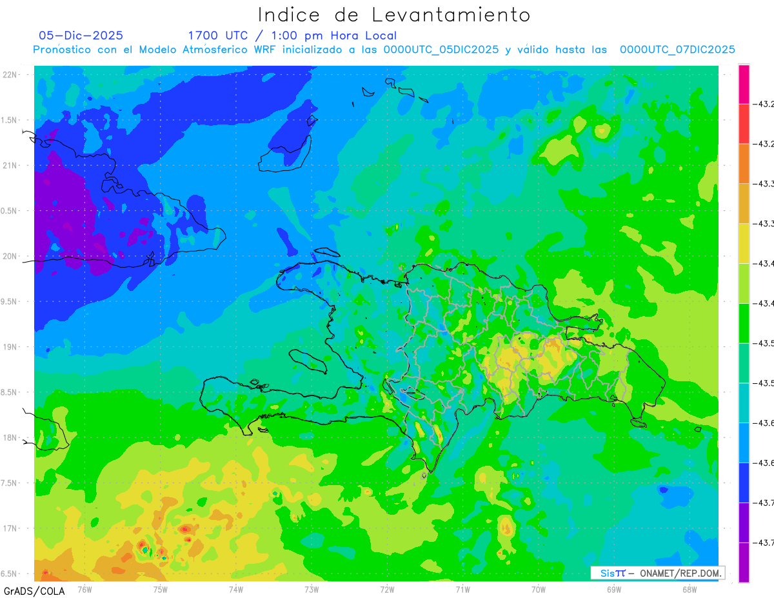Pick the bottom purple colorbar swatch
This screenshot has width=774, height=598.
[x=744, y=563]
